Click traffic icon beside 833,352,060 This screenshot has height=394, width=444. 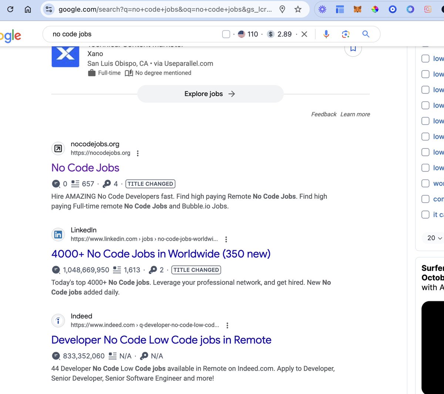tap(56, 356)
